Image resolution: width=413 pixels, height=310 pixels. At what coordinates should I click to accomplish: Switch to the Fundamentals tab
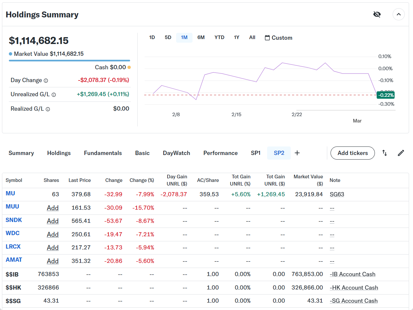pos(103,153)
